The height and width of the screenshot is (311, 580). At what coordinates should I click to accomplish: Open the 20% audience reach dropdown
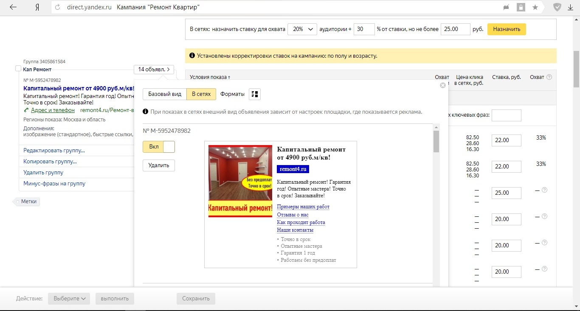(302, 29)
